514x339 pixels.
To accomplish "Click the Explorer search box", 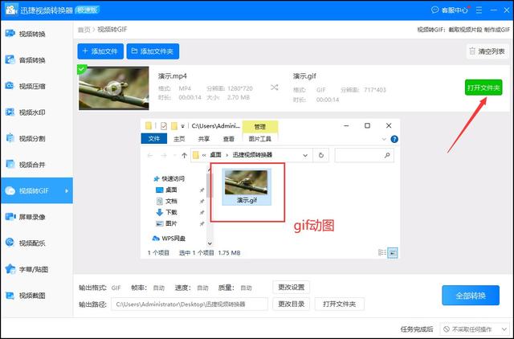I will (x=364, y=155).
